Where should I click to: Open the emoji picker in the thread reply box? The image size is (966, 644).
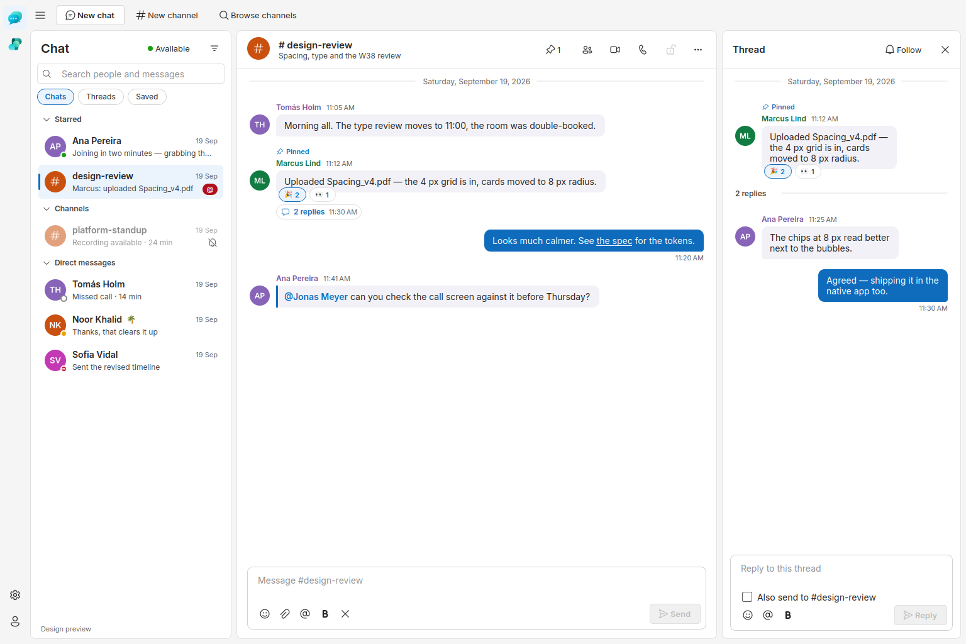pos(748,615)
